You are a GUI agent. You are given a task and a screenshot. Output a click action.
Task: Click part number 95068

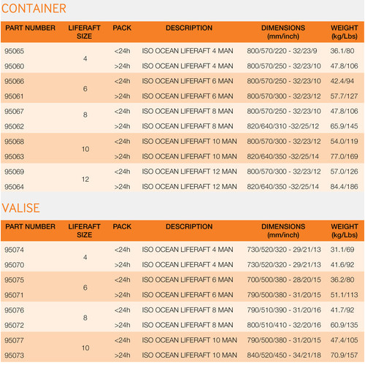pos(14,142)
